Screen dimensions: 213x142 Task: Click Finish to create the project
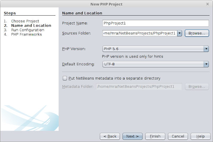(155, 136)
